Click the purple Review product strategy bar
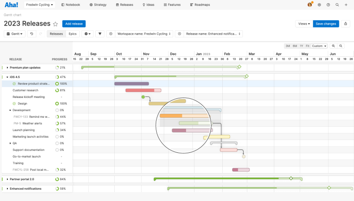 tap(132, 84)
